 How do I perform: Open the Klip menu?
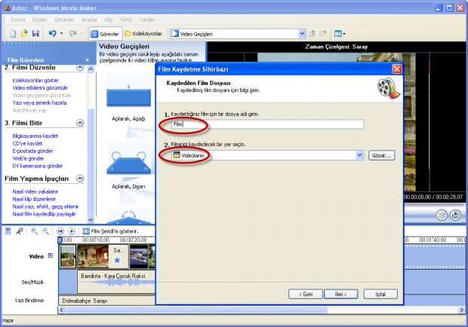(x=109, y=20)
